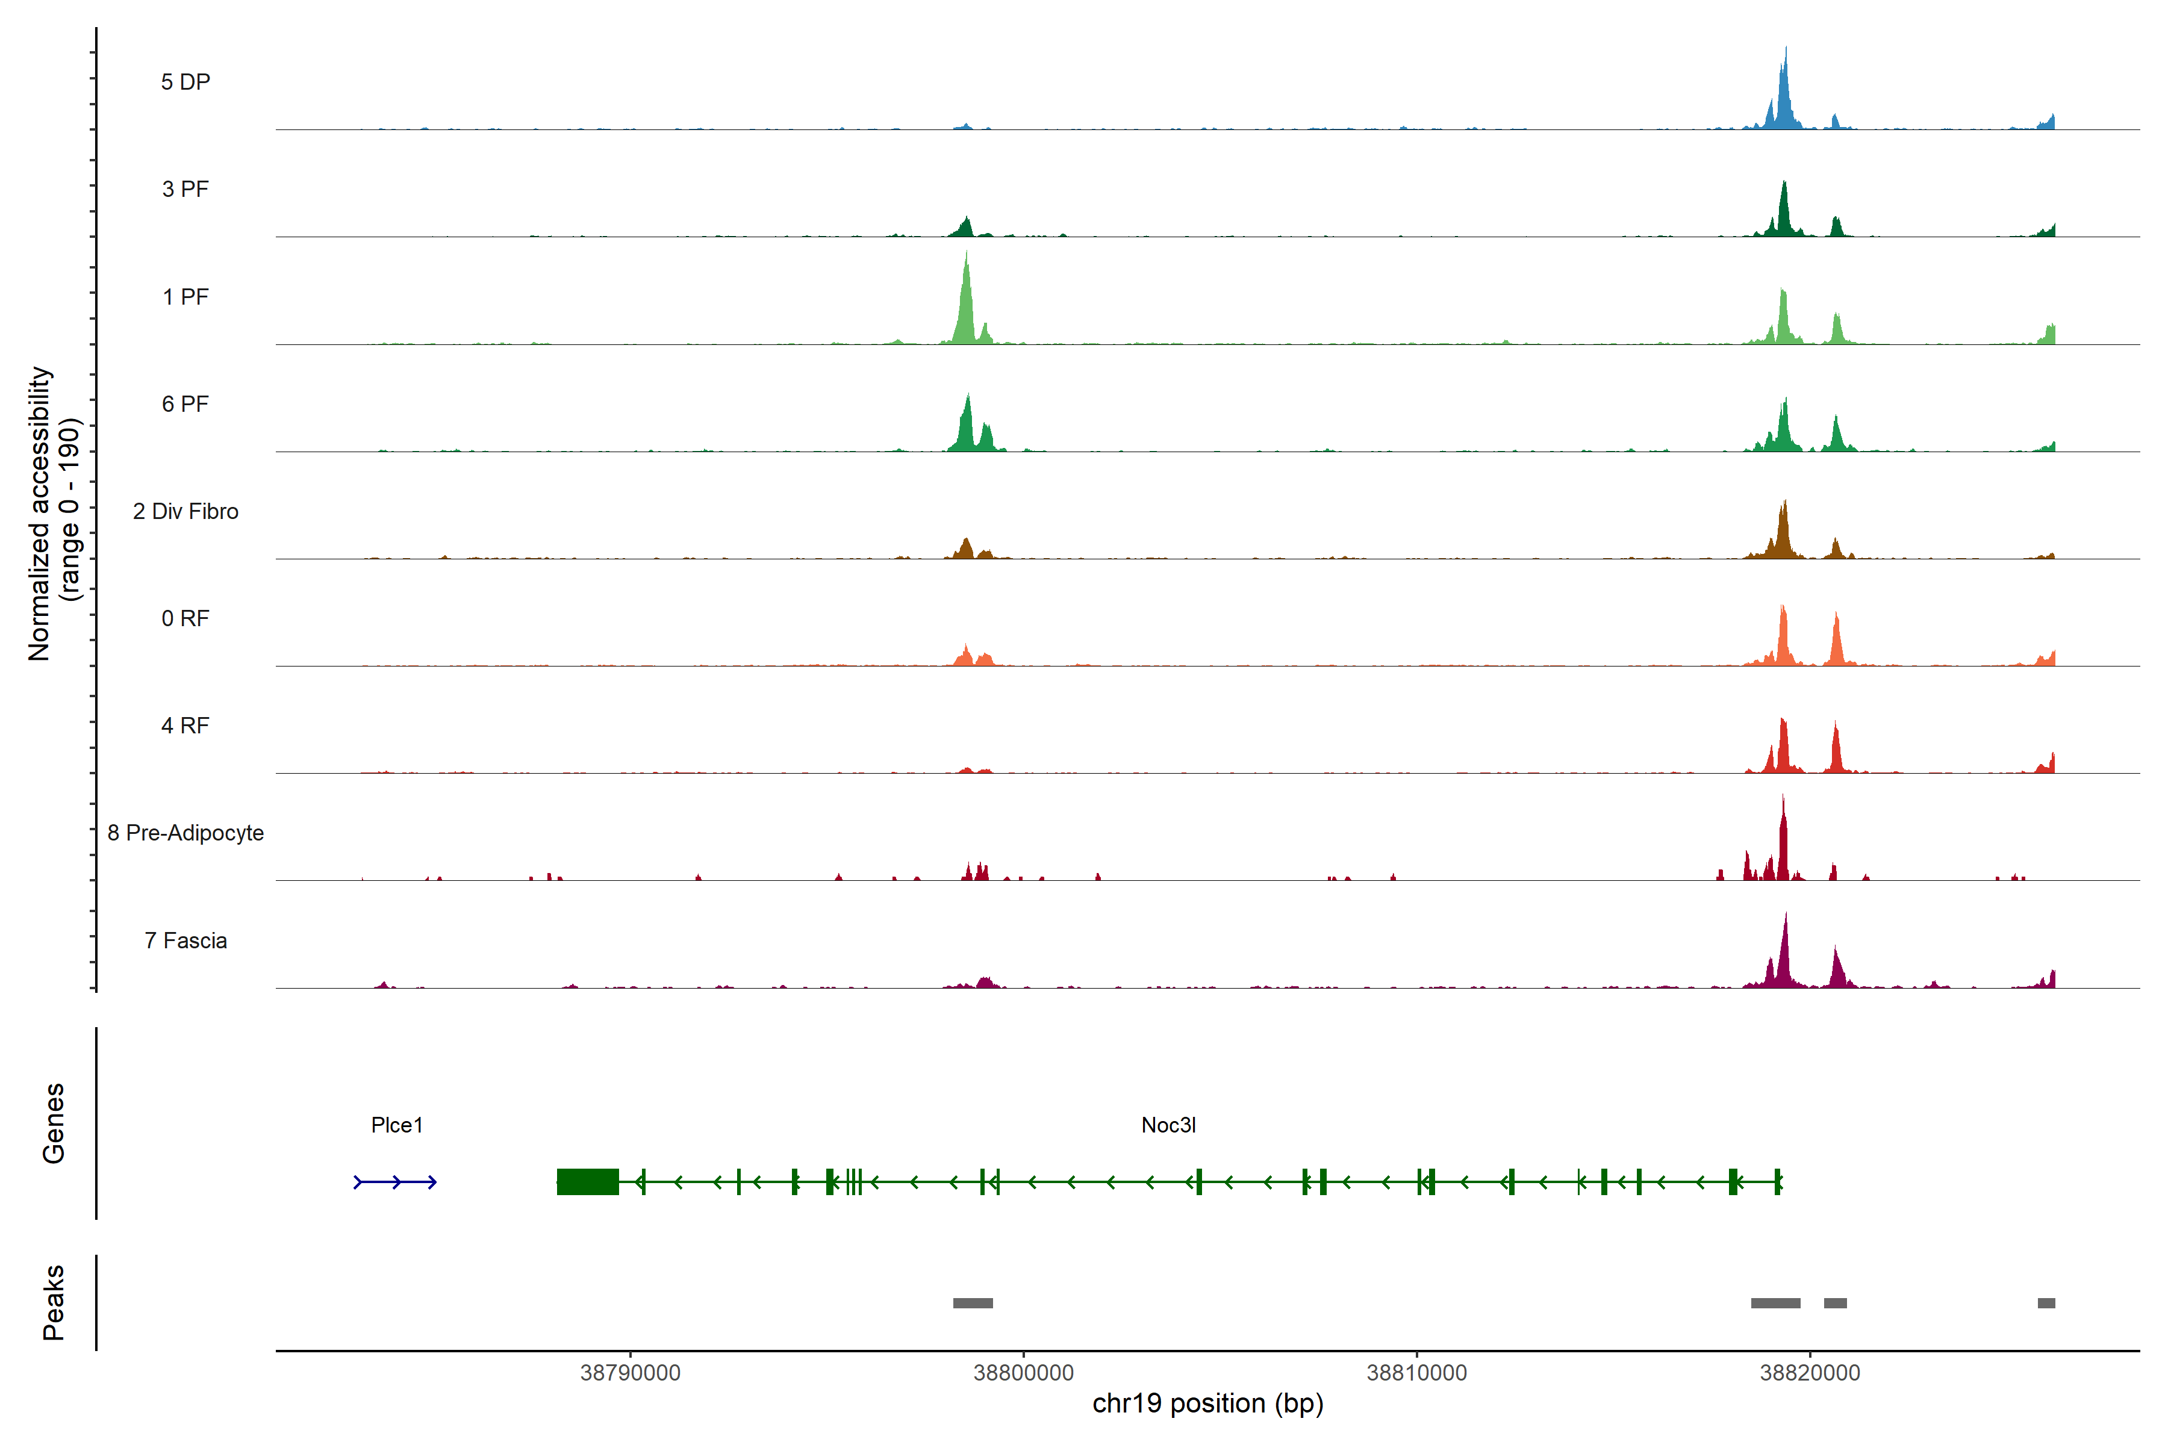The height and width of the screenshot is (1445, 2168).
Task: Click the 3 PF track label
Action: (185, 189)
